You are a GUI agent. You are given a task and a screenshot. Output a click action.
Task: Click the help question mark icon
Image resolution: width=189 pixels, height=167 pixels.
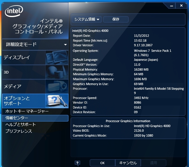point(78,163)
